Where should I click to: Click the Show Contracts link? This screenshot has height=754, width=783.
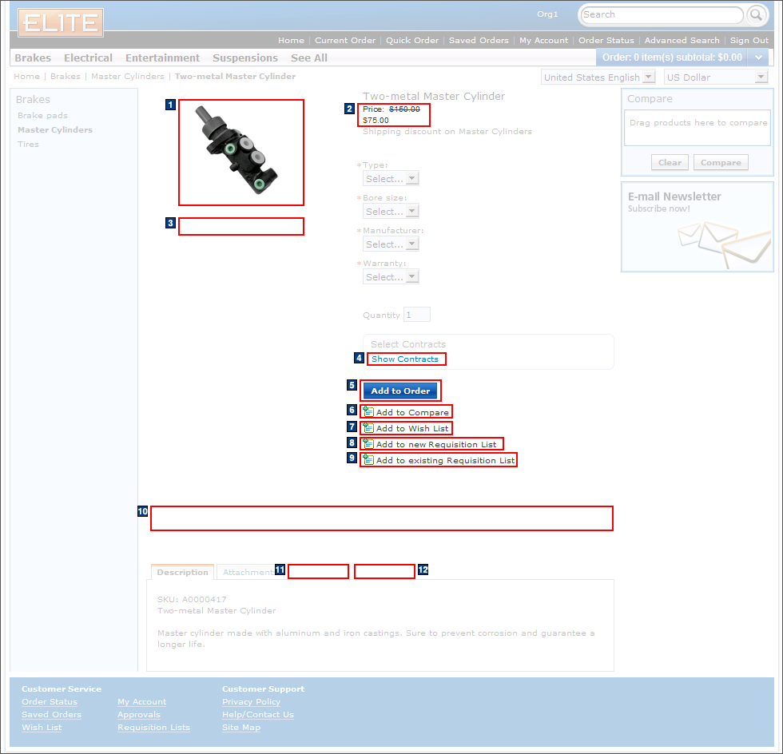coord(405,359)
